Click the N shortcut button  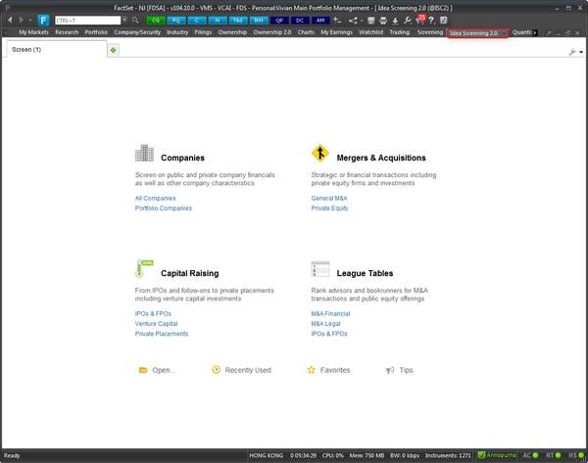point(218,21)
